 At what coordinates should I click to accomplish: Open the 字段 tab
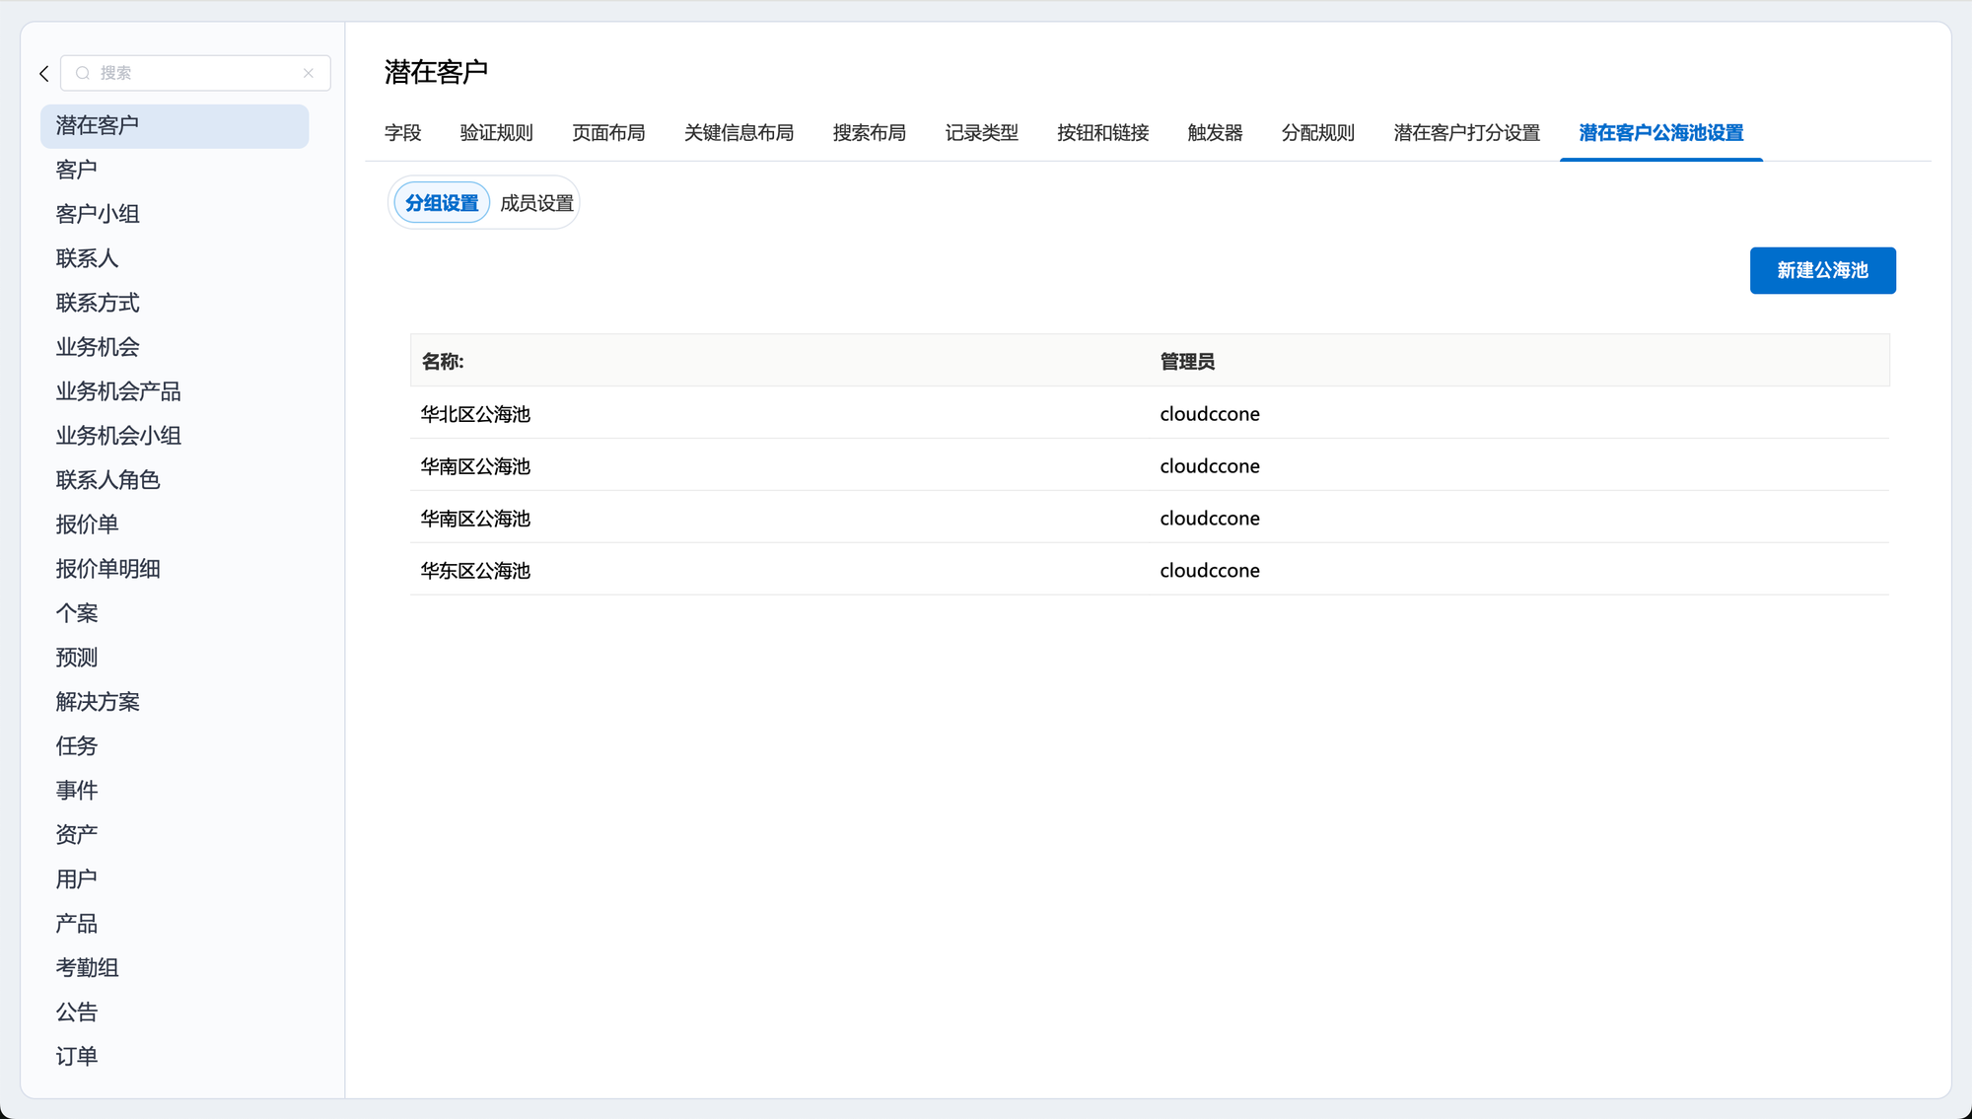coord(402,133)
